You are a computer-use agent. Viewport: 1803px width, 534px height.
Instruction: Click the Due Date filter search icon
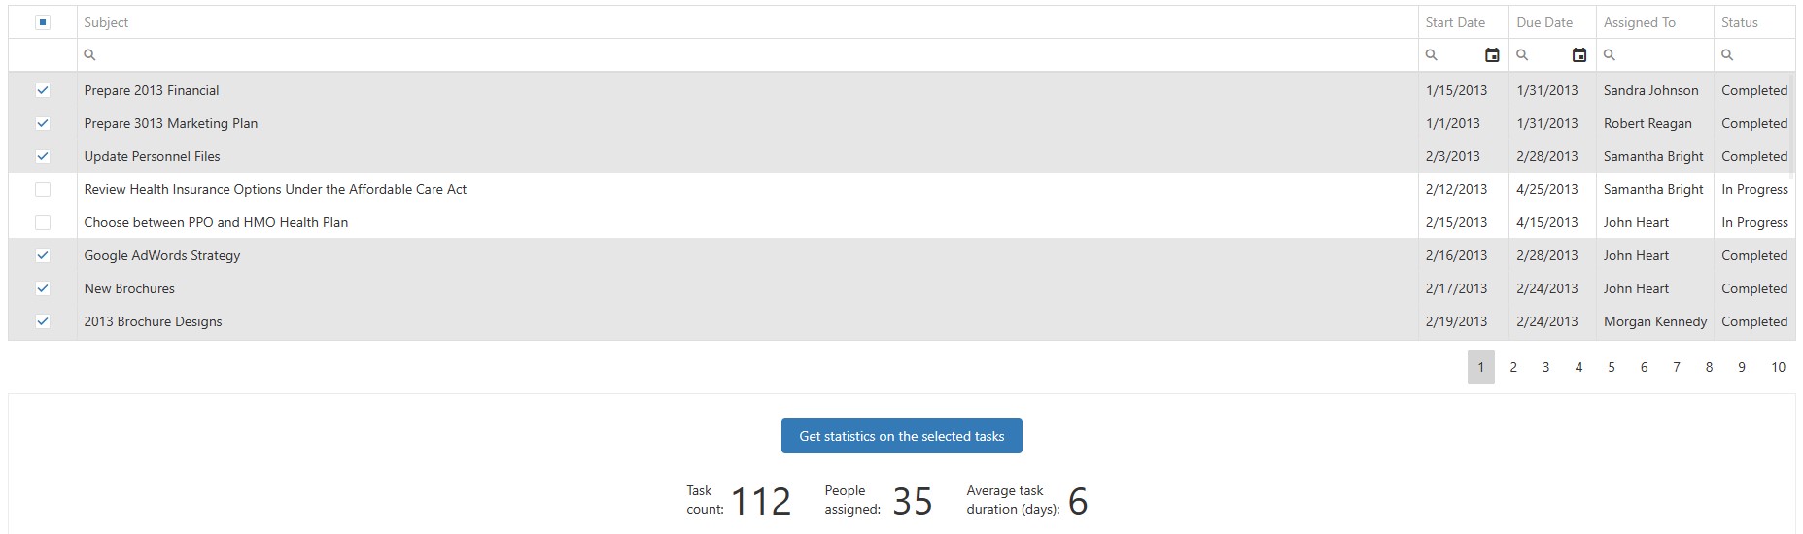(1523, 55)
